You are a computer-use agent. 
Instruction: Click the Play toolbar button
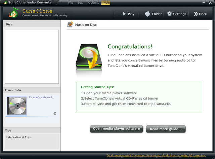coord(128,14)
